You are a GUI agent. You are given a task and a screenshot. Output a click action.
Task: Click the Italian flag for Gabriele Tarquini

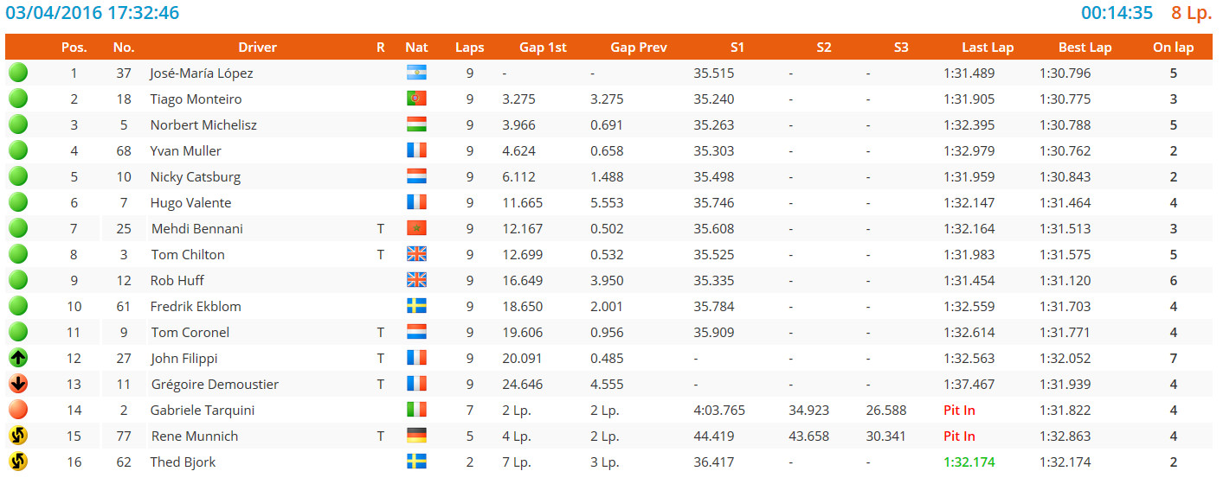tap(416, 410)
